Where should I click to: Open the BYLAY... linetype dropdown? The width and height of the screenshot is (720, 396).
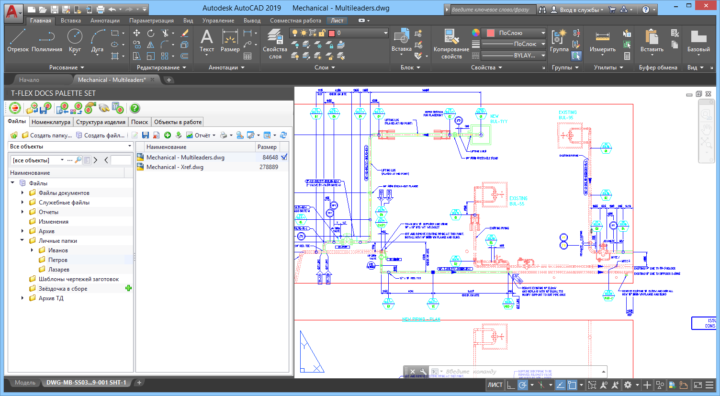point(514,56)
